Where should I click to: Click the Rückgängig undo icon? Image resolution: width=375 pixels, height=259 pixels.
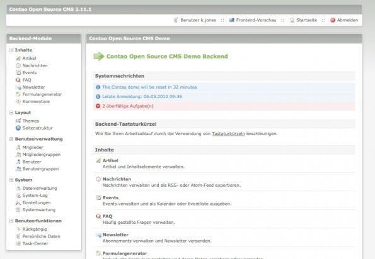18,229
